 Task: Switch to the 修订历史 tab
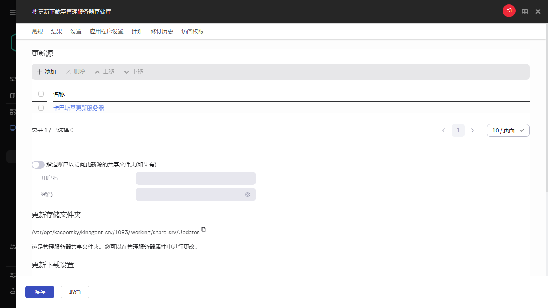162,31
